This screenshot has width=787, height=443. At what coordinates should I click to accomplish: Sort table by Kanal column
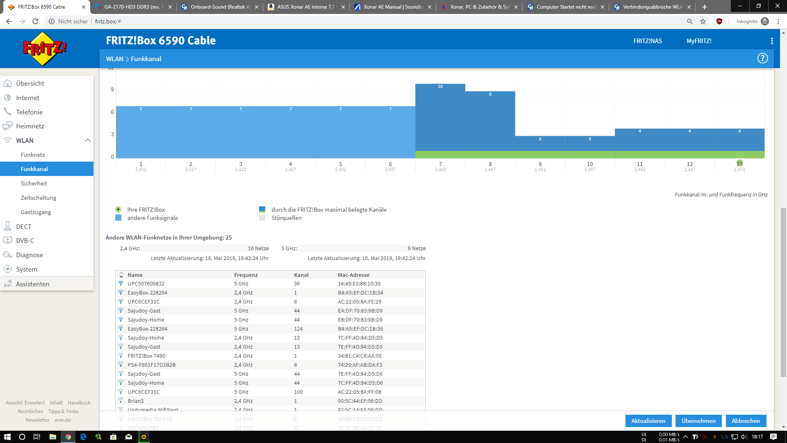coord(301,275)
